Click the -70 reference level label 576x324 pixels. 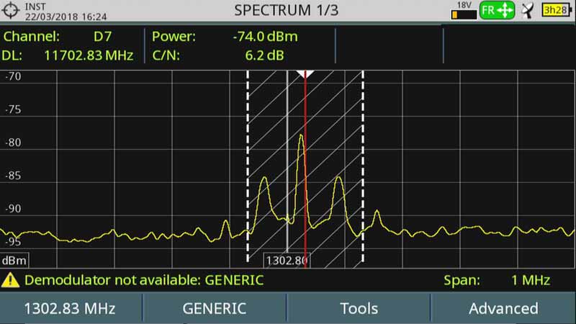coord(13,76)
